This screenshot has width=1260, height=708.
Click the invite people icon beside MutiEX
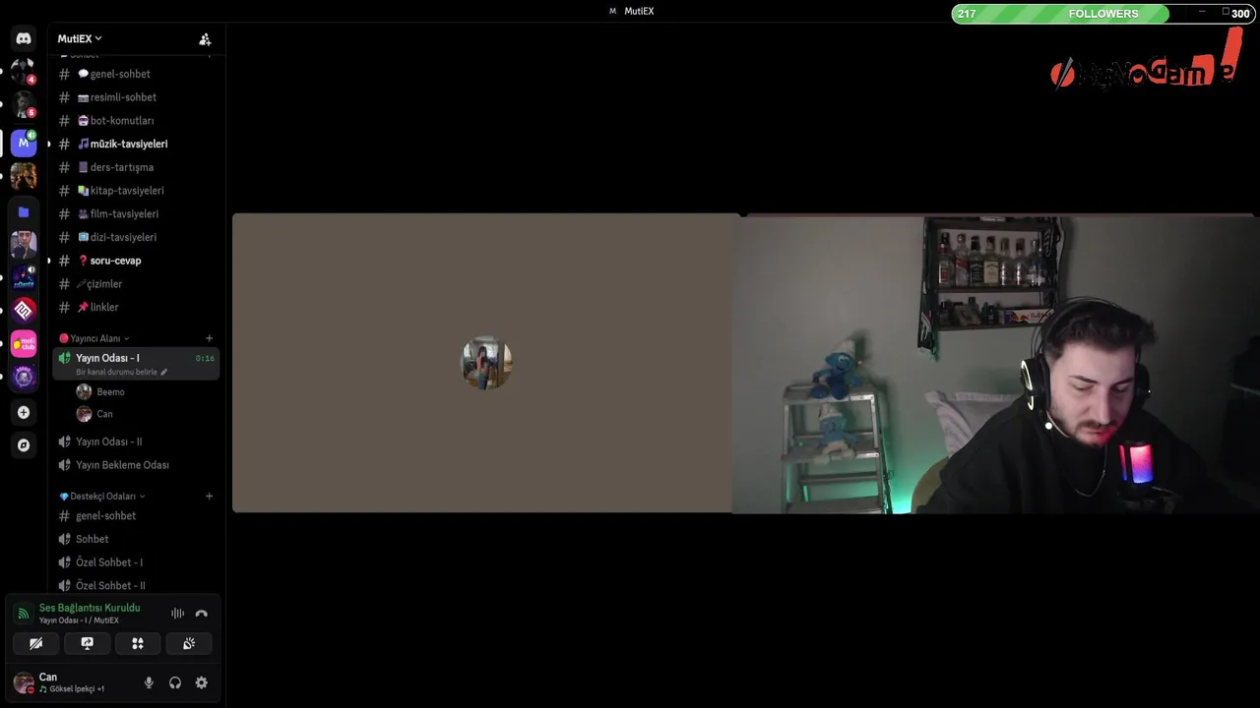[205, 39]
